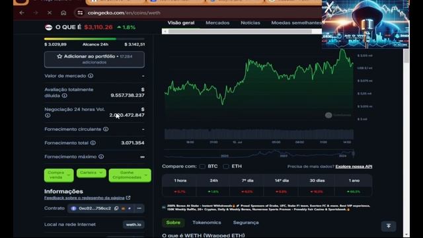Open info icon beside Avaliação totalmente diluída

[65, 95]
